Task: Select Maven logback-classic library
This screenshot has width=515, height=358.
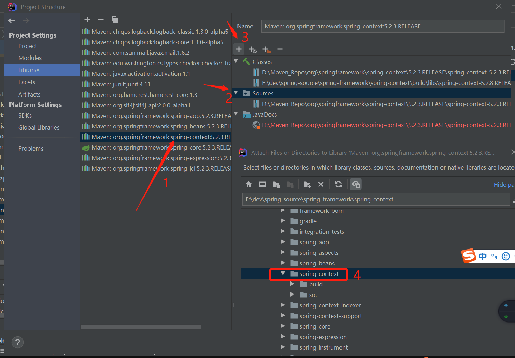Action: [156, 32]
